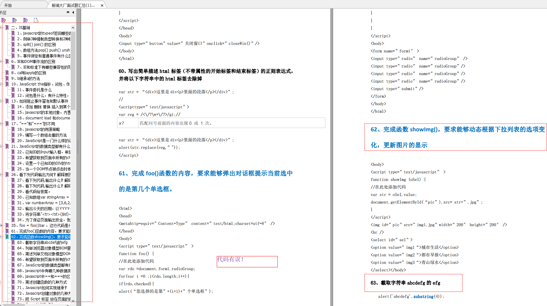Click the bookmark icon with blue arrow
547x306 pixels.
pos(25,20)
